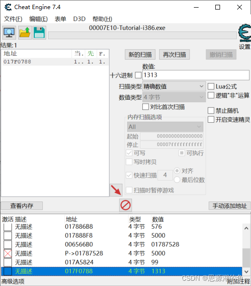Click value 99 in address table
The width and height of the screenshot is (251, 286).
[155, 262]
